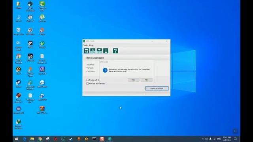Click the up-arrow toolbar icon in KRT CLUB

(93, 51)
